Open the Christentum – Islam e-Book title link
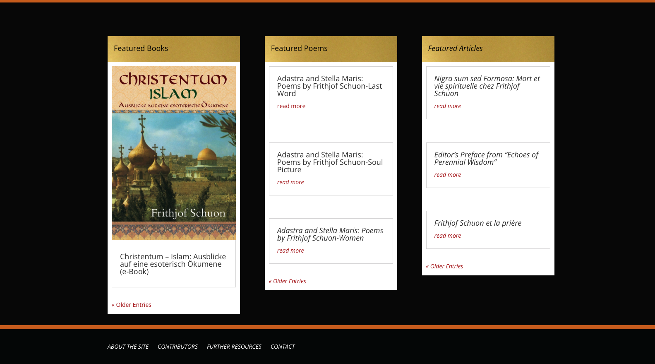 [173, 264]
